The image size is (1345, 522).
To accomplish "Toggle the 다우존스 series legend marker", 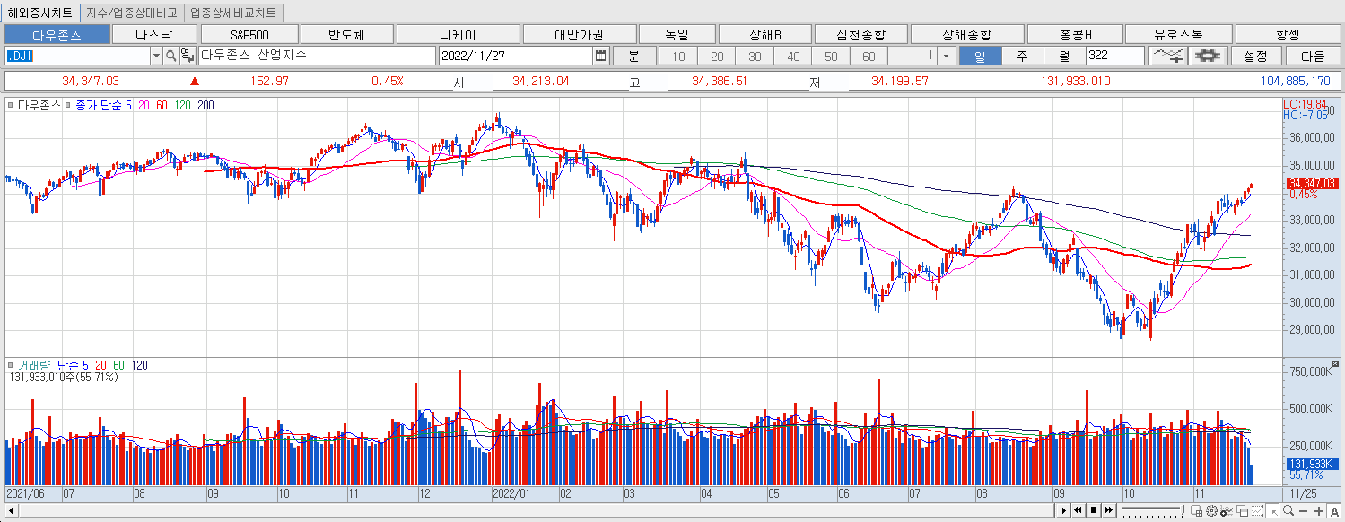I will pyautogui.click(x=10, y=105).
